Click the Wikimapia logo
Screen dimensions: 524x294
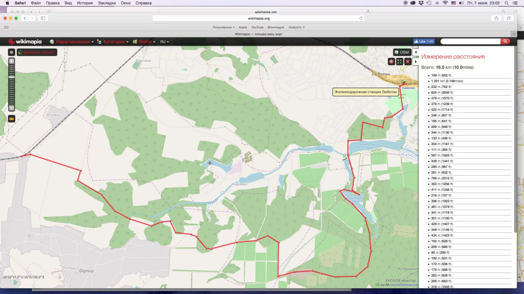point(25,42)
